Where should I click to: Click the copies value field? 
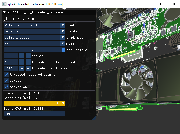coord(11,56)
